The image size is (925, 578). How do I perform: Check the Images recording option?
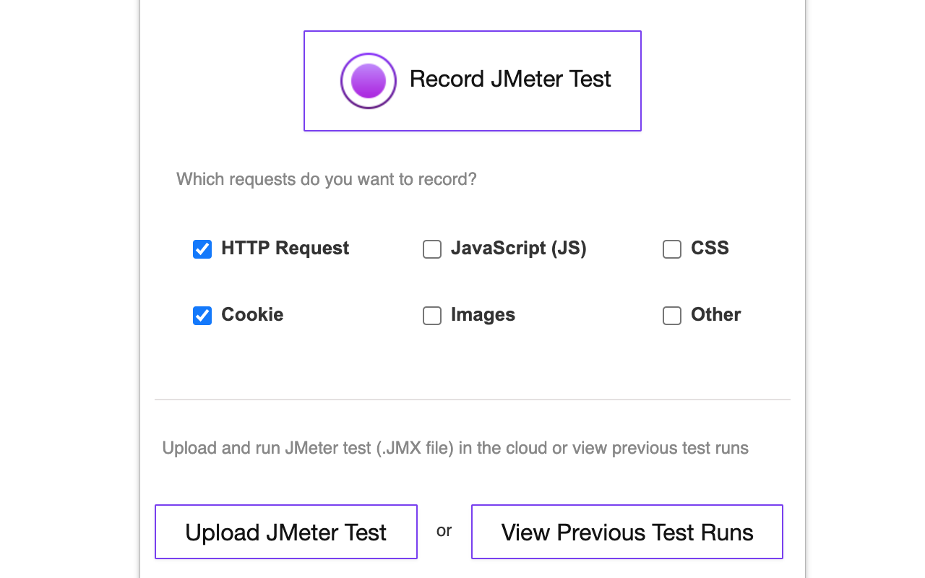pos(431,315)
